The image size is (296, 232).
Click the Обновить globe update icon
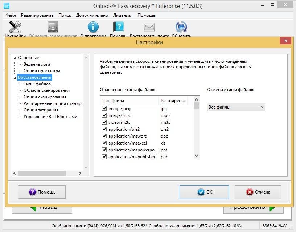click(181, 27)
